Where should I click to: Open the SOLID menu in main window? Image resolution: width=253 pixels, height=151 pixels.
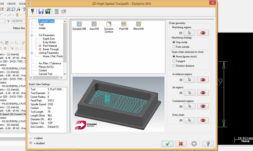[22, 4]
